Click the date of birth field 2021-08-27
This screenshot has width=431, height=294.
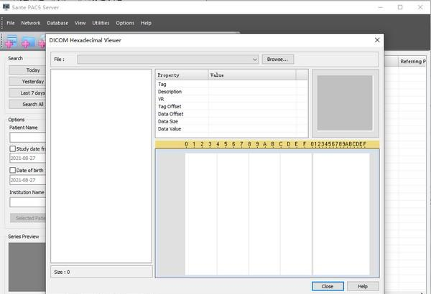[27, 180]
